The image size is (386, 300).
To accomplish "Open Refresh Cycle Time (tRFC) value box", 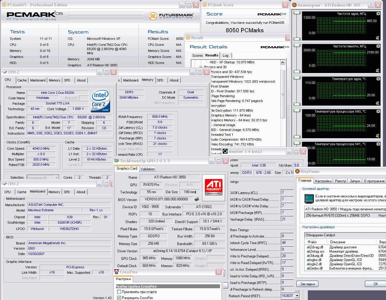I will click(x=286, y=243).
